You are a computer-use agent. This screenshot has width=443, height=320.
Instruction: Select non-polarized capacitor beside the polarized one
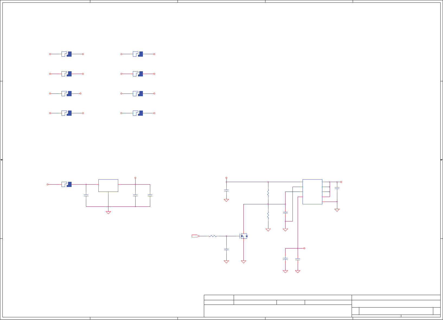point(298,259)
